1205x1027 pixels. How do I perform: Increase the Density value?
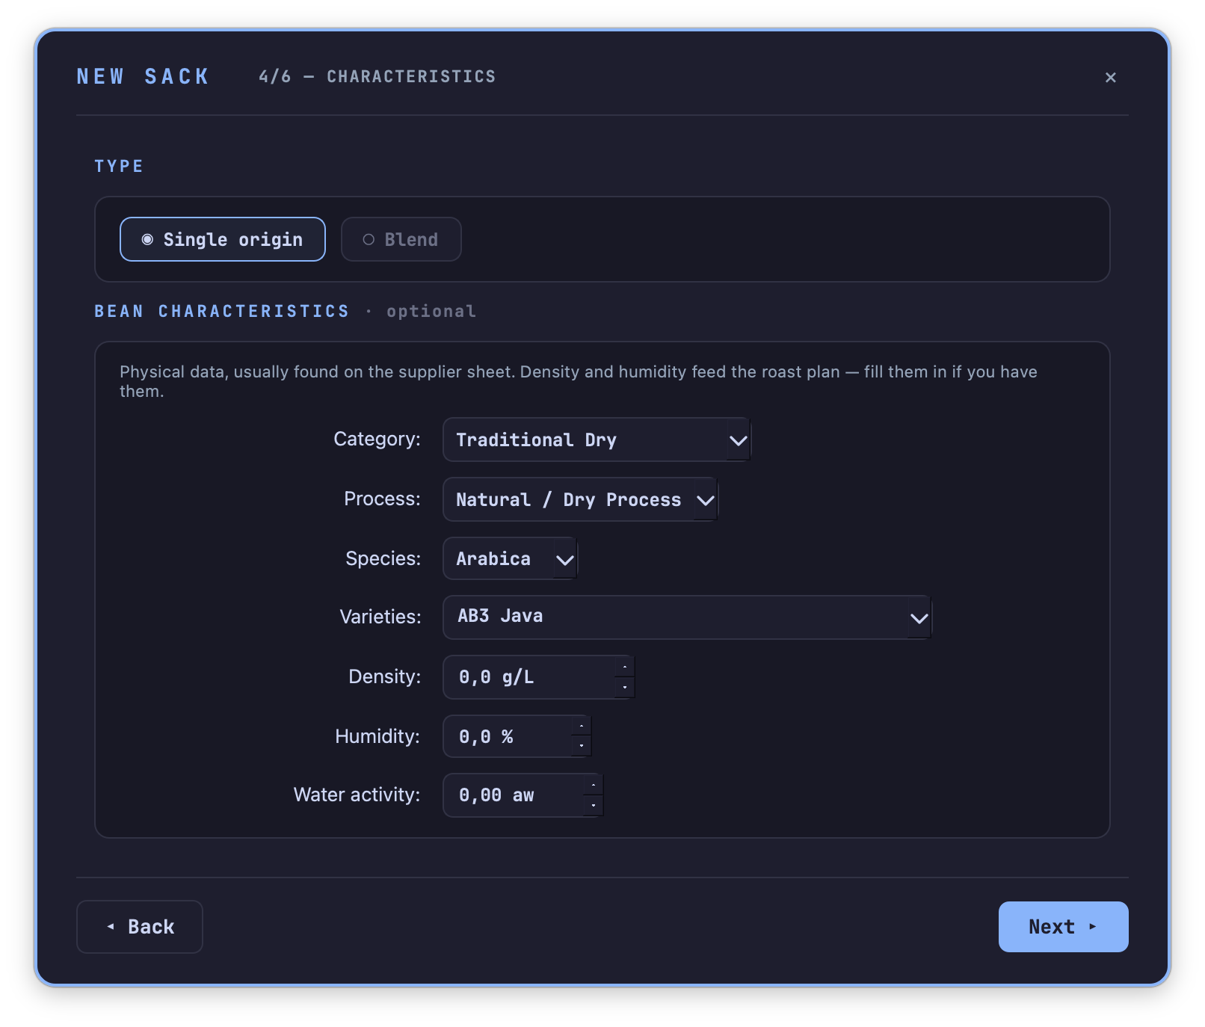coord(625,667)
